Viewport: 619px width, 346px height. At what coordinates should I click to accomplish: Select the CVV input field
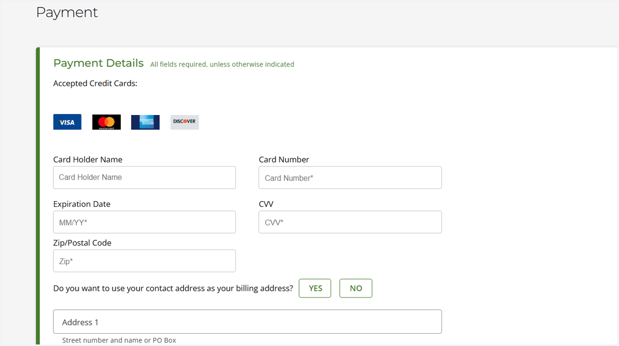click(x=350, y=222)
